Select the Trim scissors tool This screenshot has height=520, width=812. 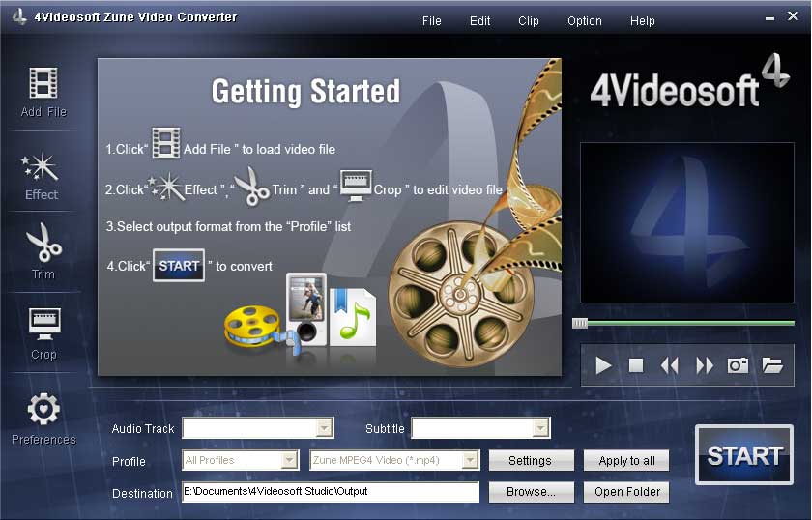(x=43, y=244)
